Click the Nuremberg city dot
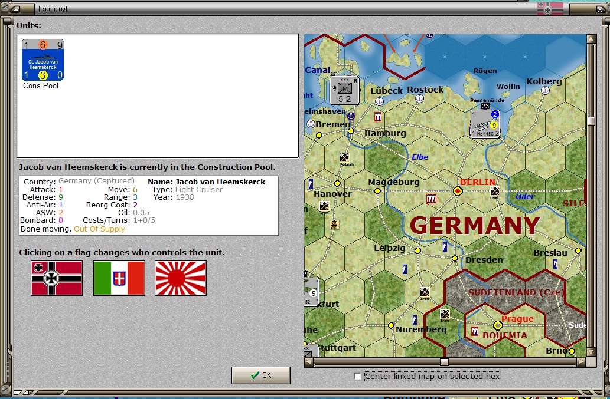The height and width of the screenshot is (399, 610). pyautogui.click(x=391, y=325)
